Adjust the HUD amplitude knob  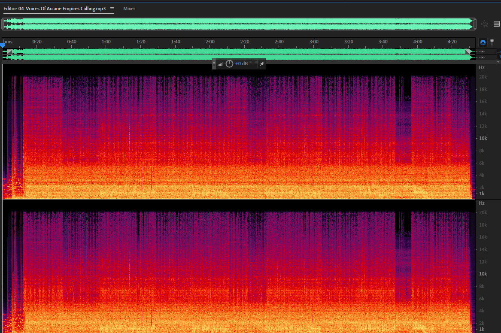click(229, 64)
